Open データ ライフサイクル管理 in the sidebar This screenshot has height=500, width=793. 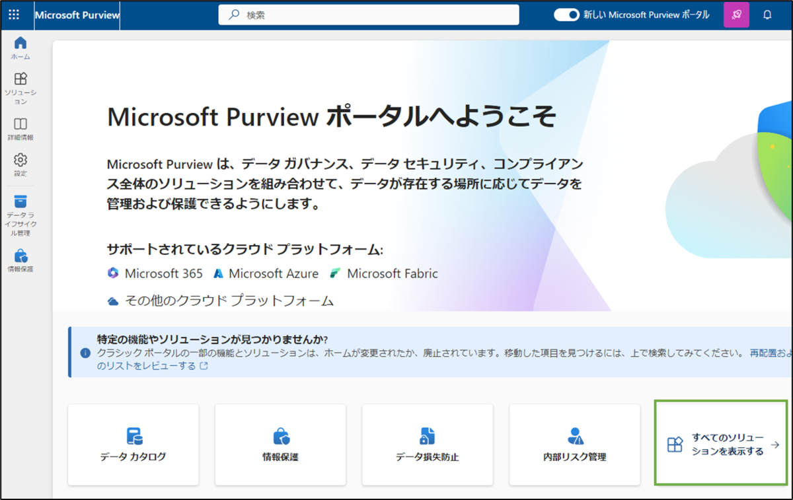[20, 215]
